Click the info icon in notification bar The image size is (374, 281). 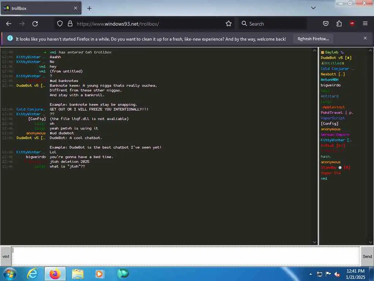(10, 38)
